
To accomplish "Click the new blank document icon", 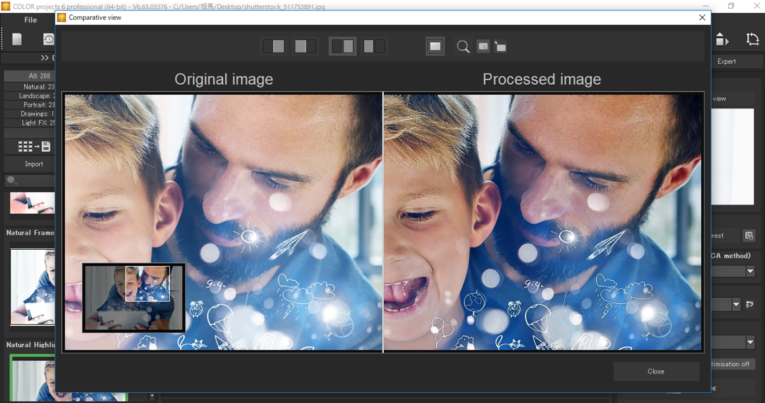I will (x=17, y=39).
